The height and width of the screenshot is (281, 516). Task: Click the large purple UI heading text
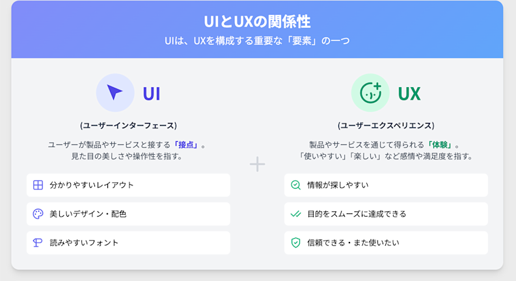[x=152, y=94]
